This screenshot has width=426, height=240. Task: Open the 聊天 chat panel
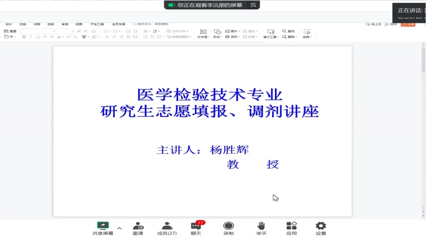(x=196, y=227)
